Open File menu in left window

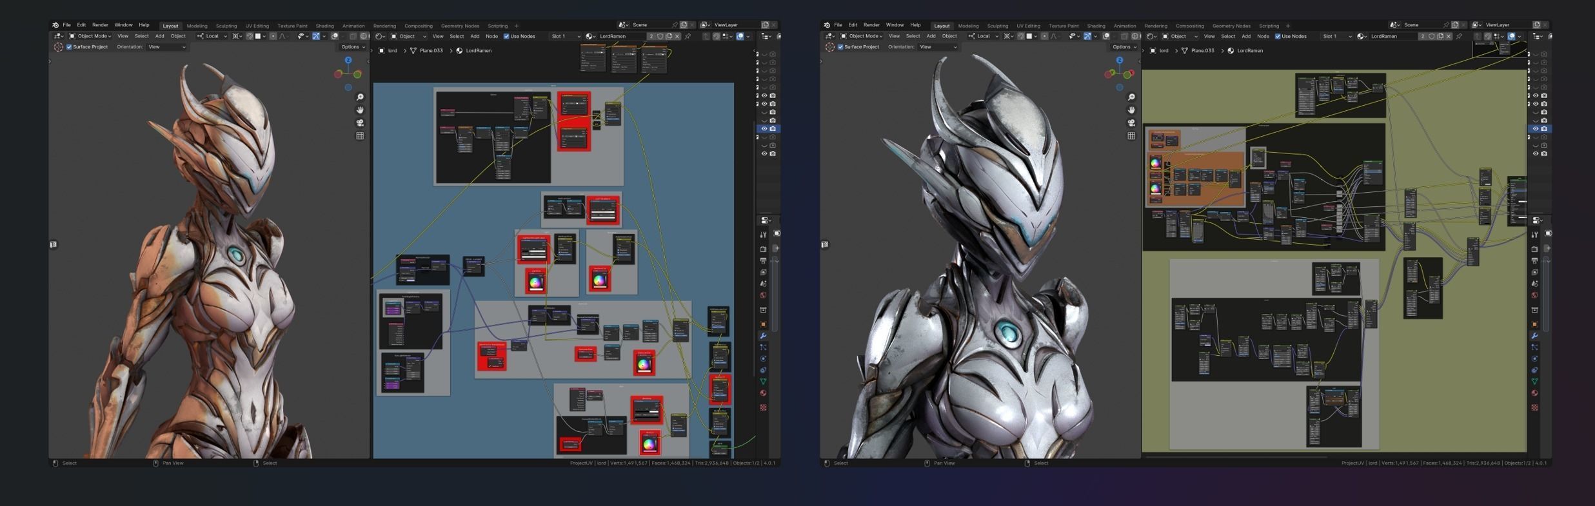66,25
